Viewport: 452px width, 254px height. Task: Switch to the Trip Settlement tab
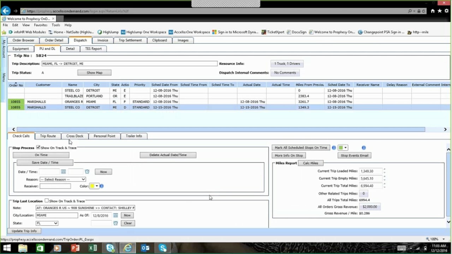click(130, 40)
